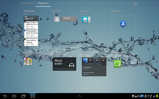159x99 pixels.
Task: Select the Календарь widget preview
Action: click(x=31, y=31)
